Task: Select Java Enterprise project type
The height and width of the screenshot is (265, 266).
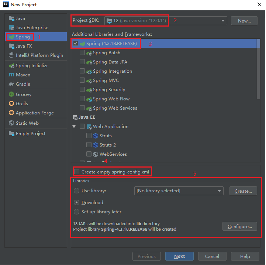Action: coord(36,28)
